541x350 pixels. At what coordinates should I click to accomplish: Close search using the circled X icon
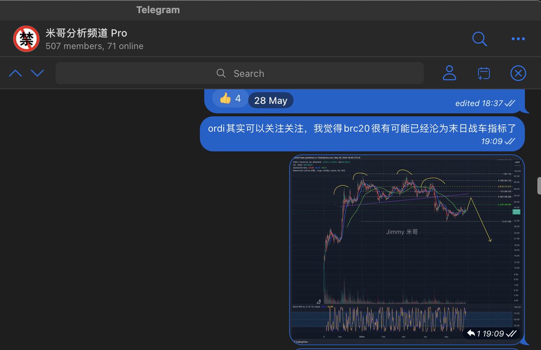tap(518, 73)
